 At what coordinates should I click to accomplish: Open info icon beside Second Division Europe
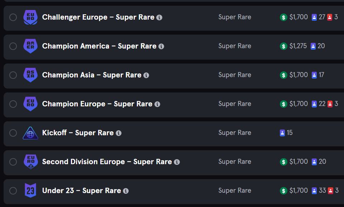click(177, 162)
